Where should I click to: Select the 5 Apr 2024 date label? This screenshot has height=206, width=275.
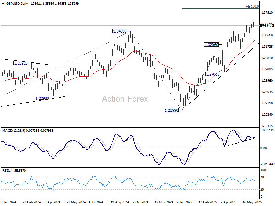[53, 202]
